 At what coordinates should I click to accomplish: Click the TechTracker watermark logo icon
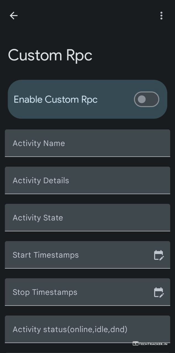point(135,344)
